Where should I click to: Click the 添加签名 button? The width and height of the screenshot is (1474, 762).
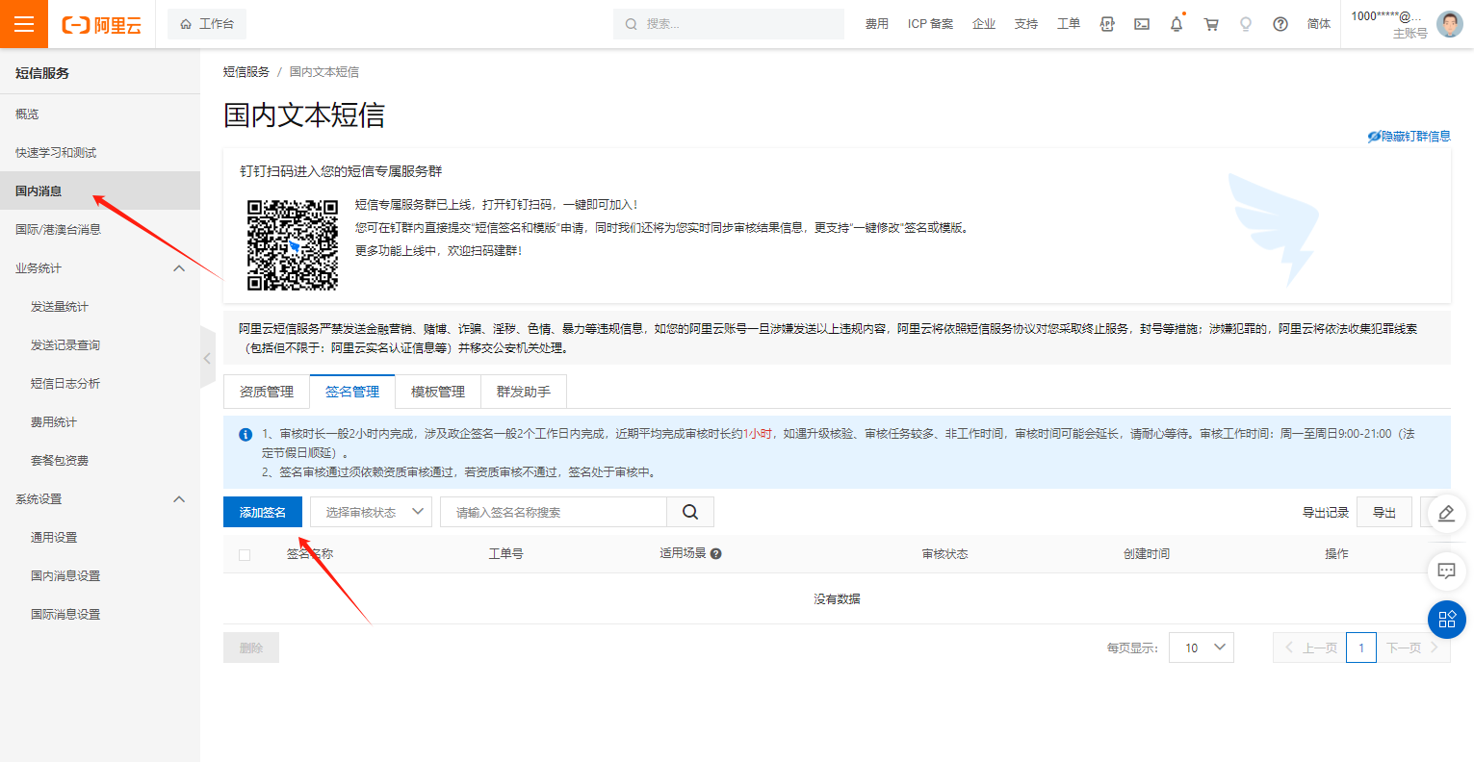[x=263, y=512]
